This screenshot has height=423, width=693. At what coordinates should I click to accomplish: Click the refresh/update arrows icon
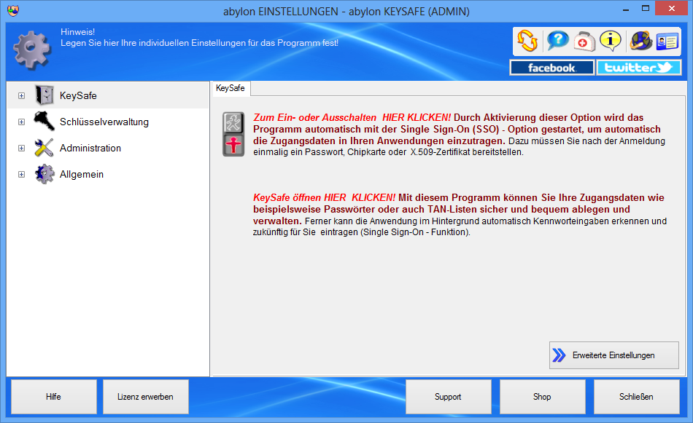[x=527, y=41]
